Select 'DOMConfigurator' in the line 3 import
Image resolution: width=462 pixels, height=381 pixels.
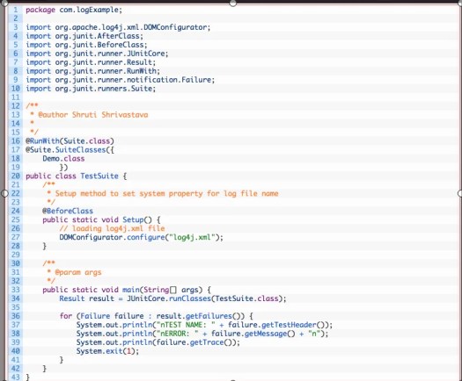point(176,27)
